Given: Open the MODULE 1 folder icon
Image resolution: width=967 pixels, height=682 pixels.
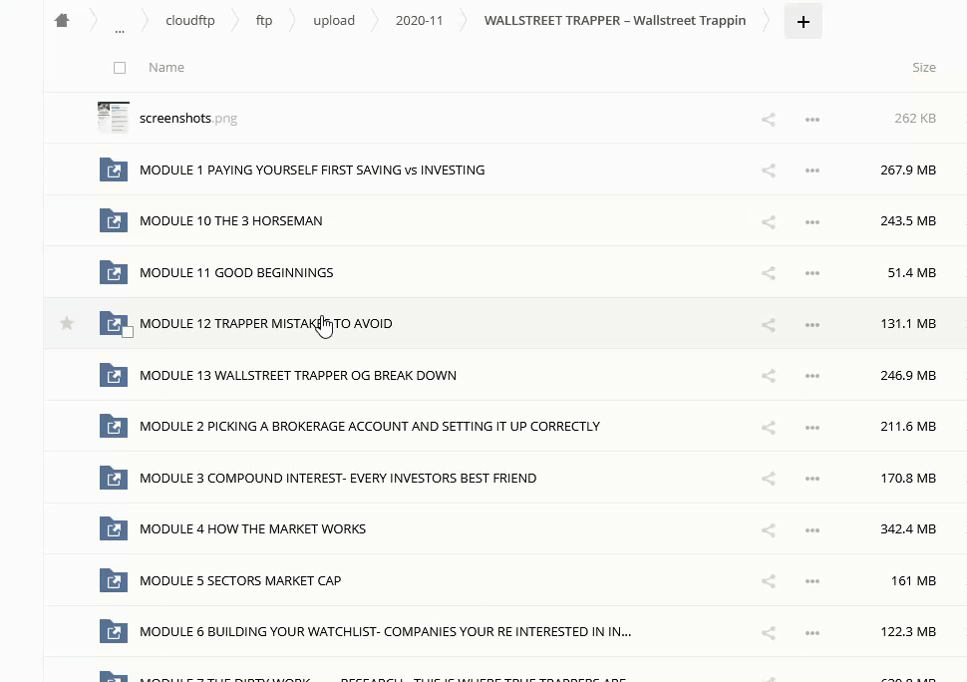Looking at the screenshot, I should point(114,170).
